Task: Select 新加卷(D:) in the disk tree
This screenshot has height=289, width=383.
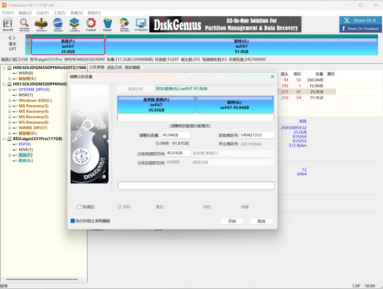Action: pos(28,133)
